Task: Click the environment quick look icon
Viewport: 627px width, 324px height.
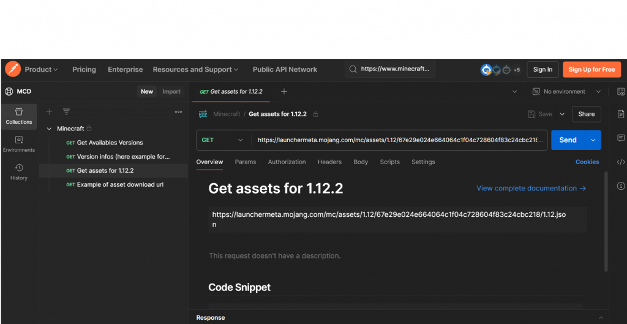Action: coord(621,92)
